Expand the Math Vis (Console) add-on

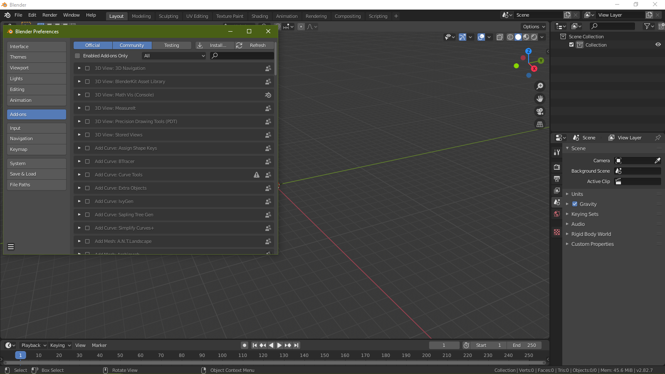pos(79,95)
